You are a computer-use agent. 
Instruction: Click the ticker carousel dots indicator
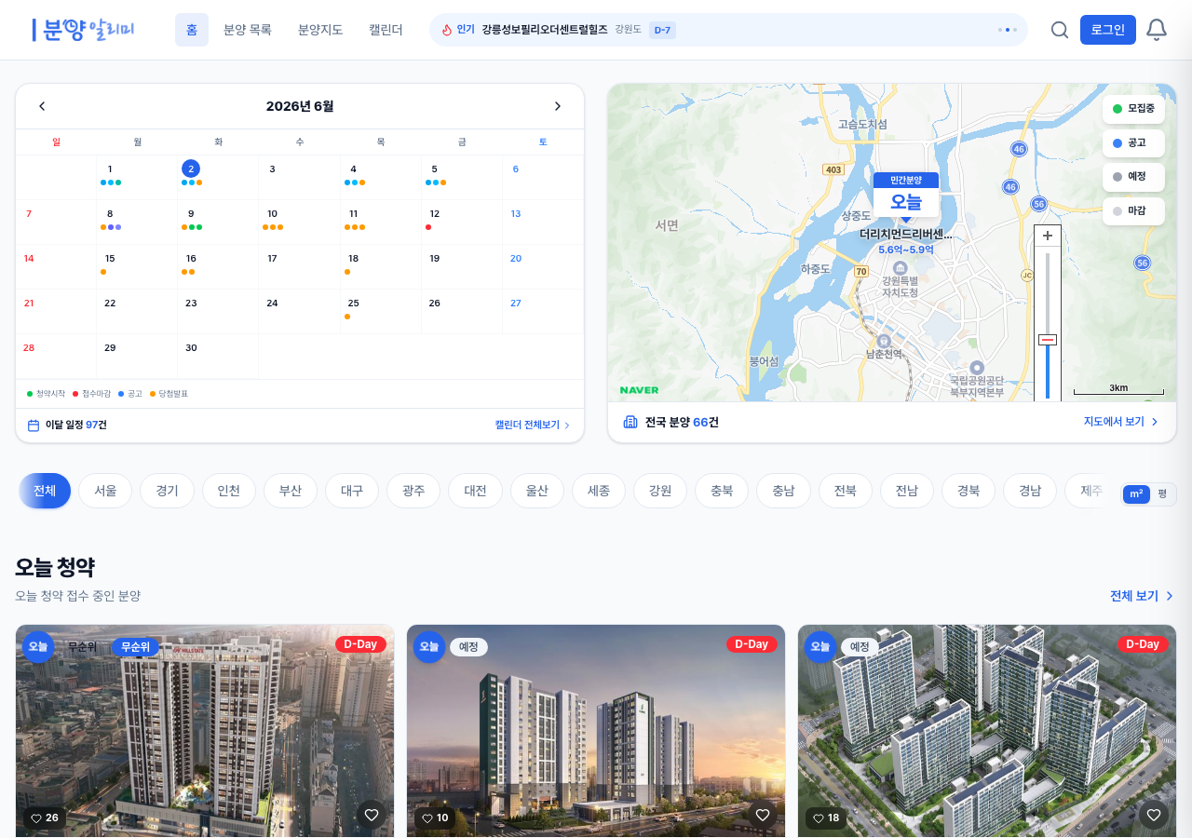pos(1008,30)
